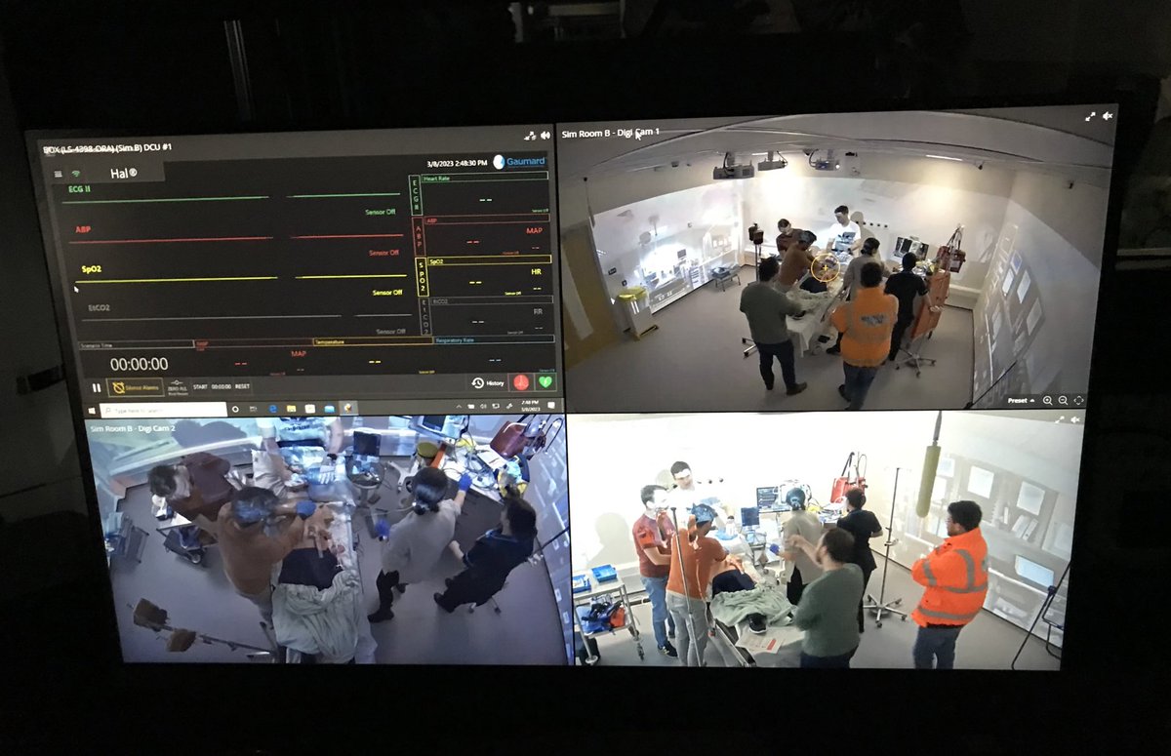The width and height of the screenshot is (1171, 756).
Task: Pause the scenario with the pause button
Action: point(96,387)
